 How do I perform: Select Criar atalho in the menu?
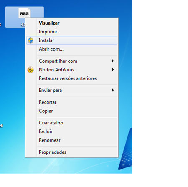(x=72, y=123)
